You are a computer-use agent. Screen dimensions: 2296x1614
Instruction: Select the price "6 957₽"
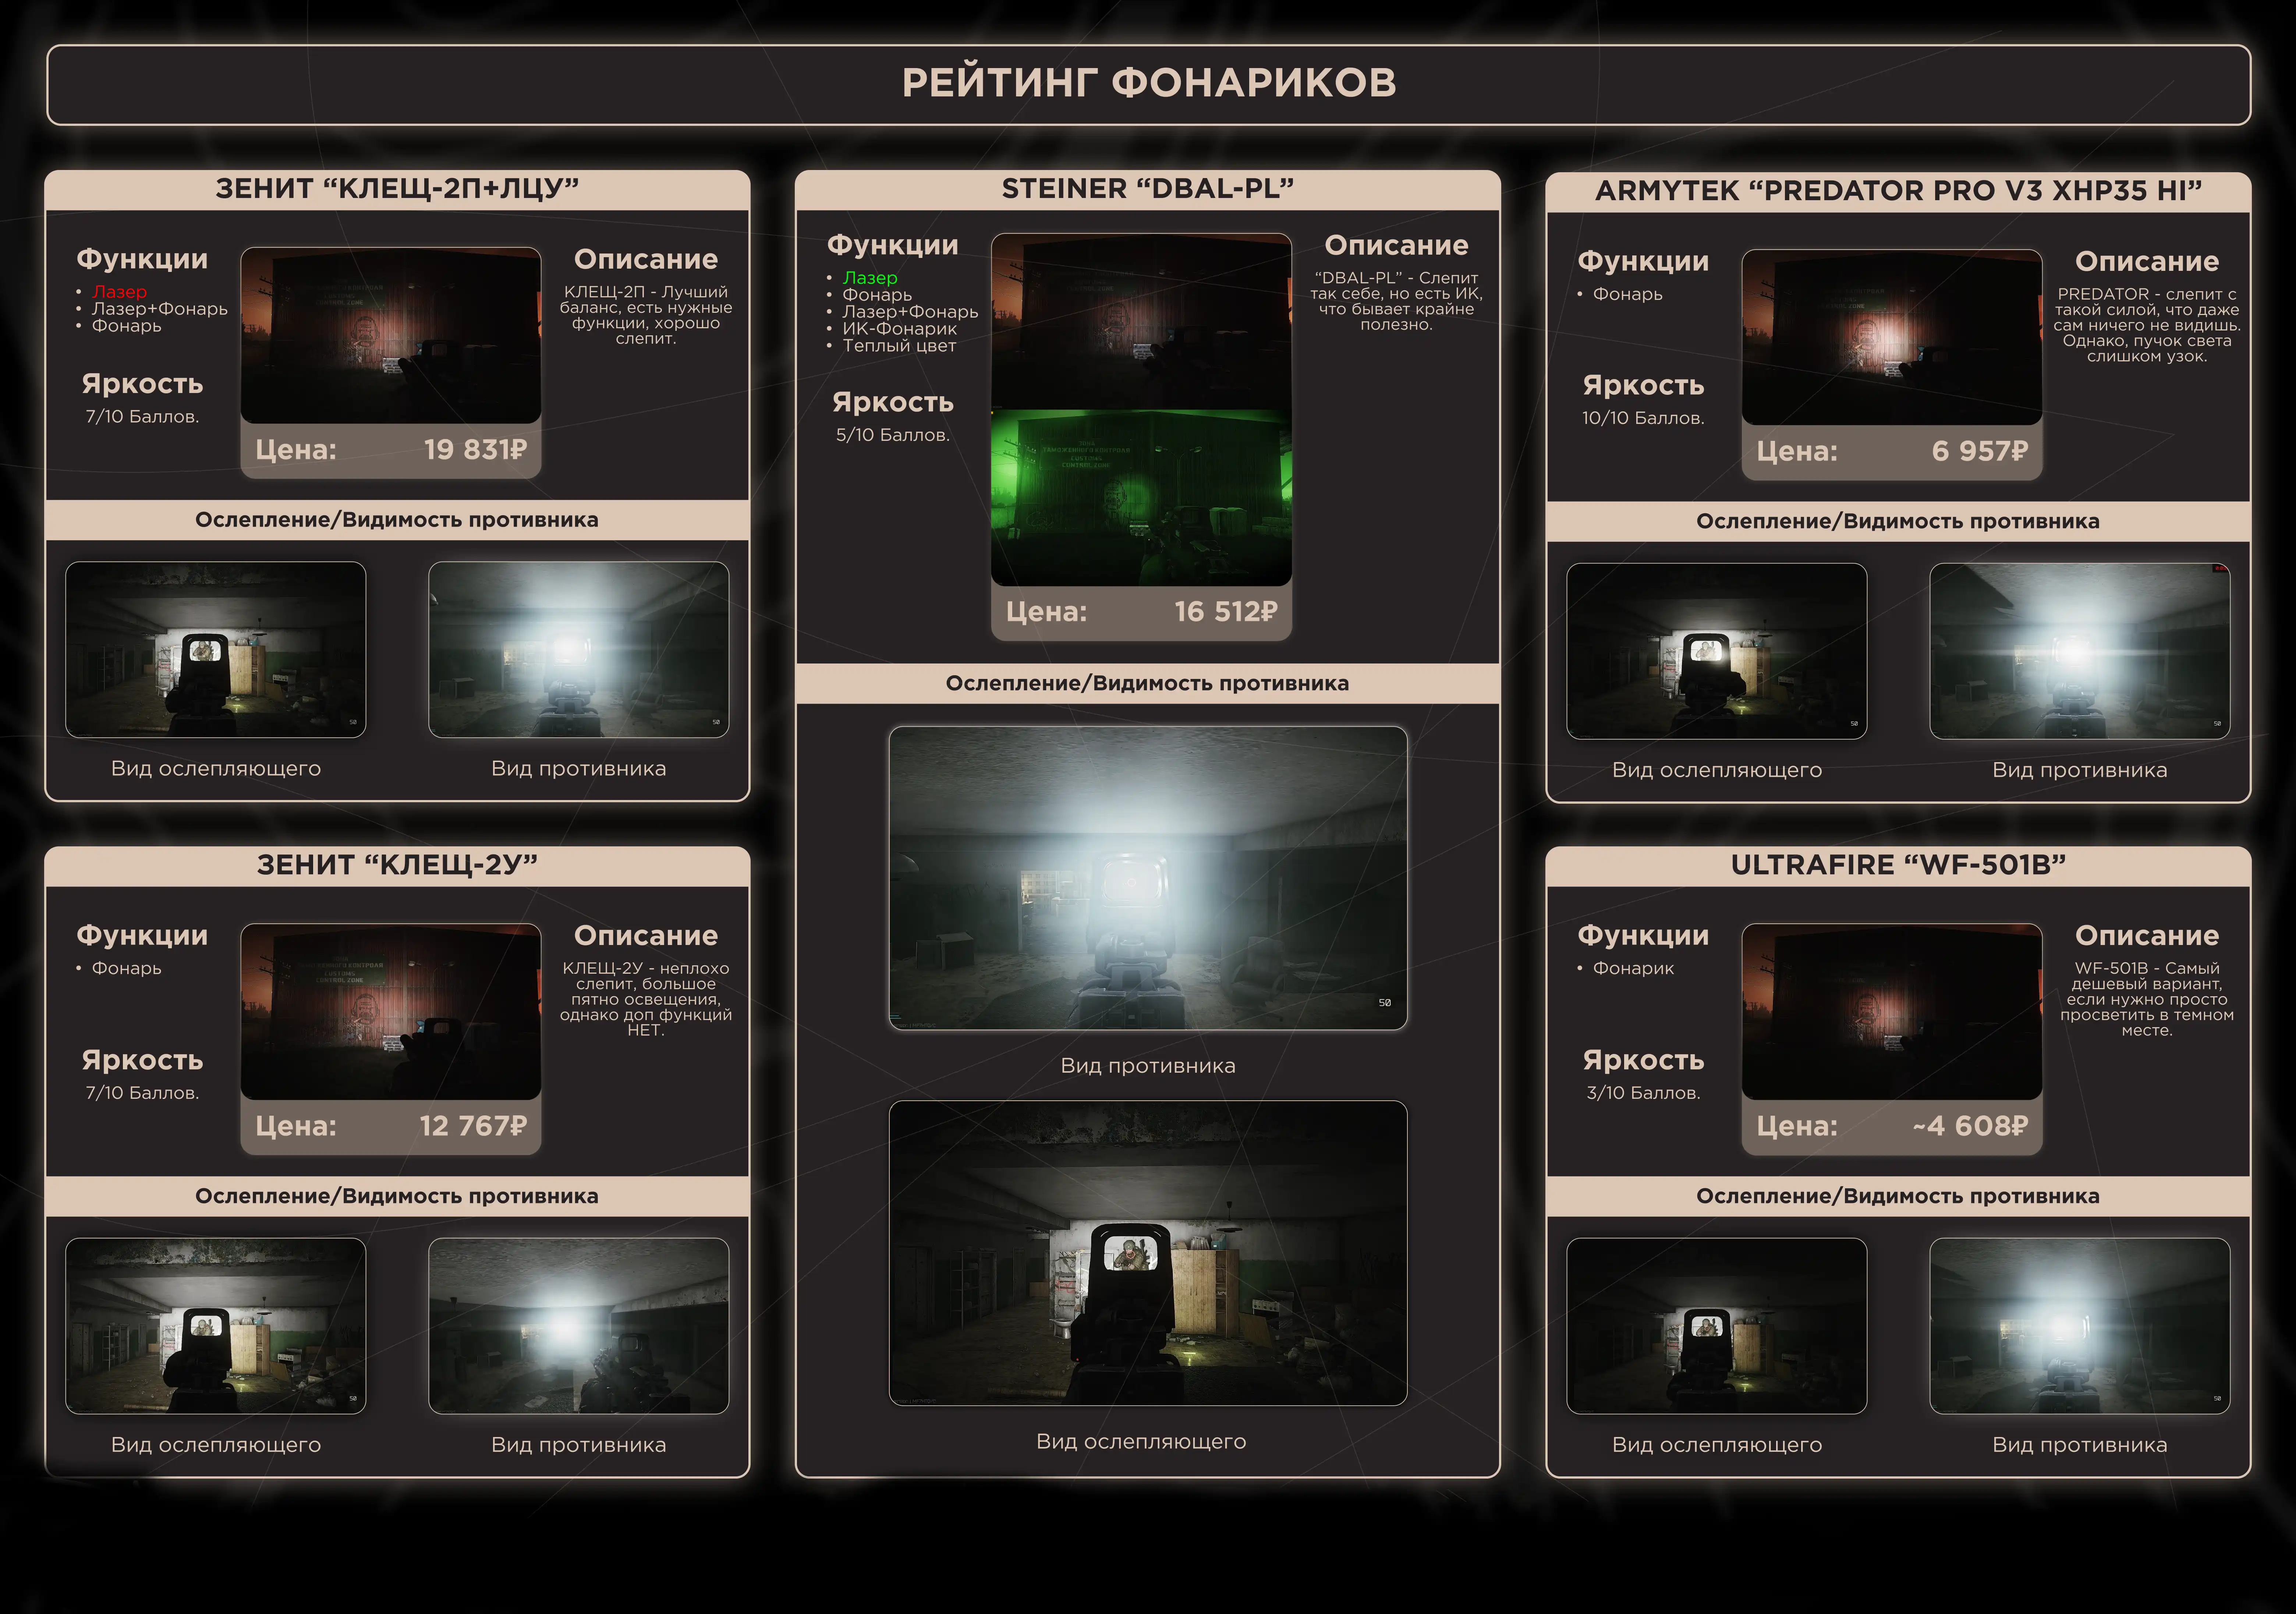(x=1980, y=452)
